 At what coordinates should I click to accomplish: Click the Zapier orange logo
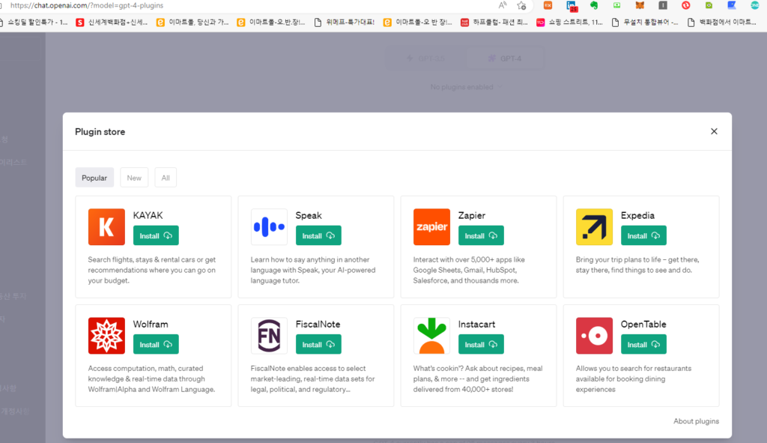431,227
